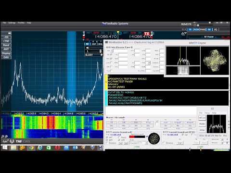Toggle the EQ panel button
The width and height of the screenshot is (231, 173).
tap(216, 29)
